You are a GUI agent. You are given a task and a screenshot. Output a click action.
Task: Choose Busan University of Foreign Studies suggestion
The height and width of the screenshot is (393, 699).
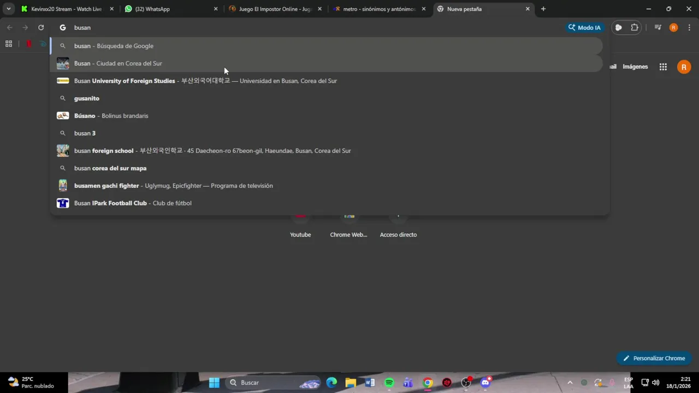327,81
